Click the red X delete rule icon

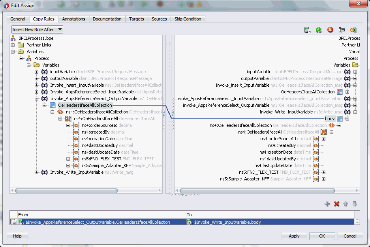click(336, 204)
